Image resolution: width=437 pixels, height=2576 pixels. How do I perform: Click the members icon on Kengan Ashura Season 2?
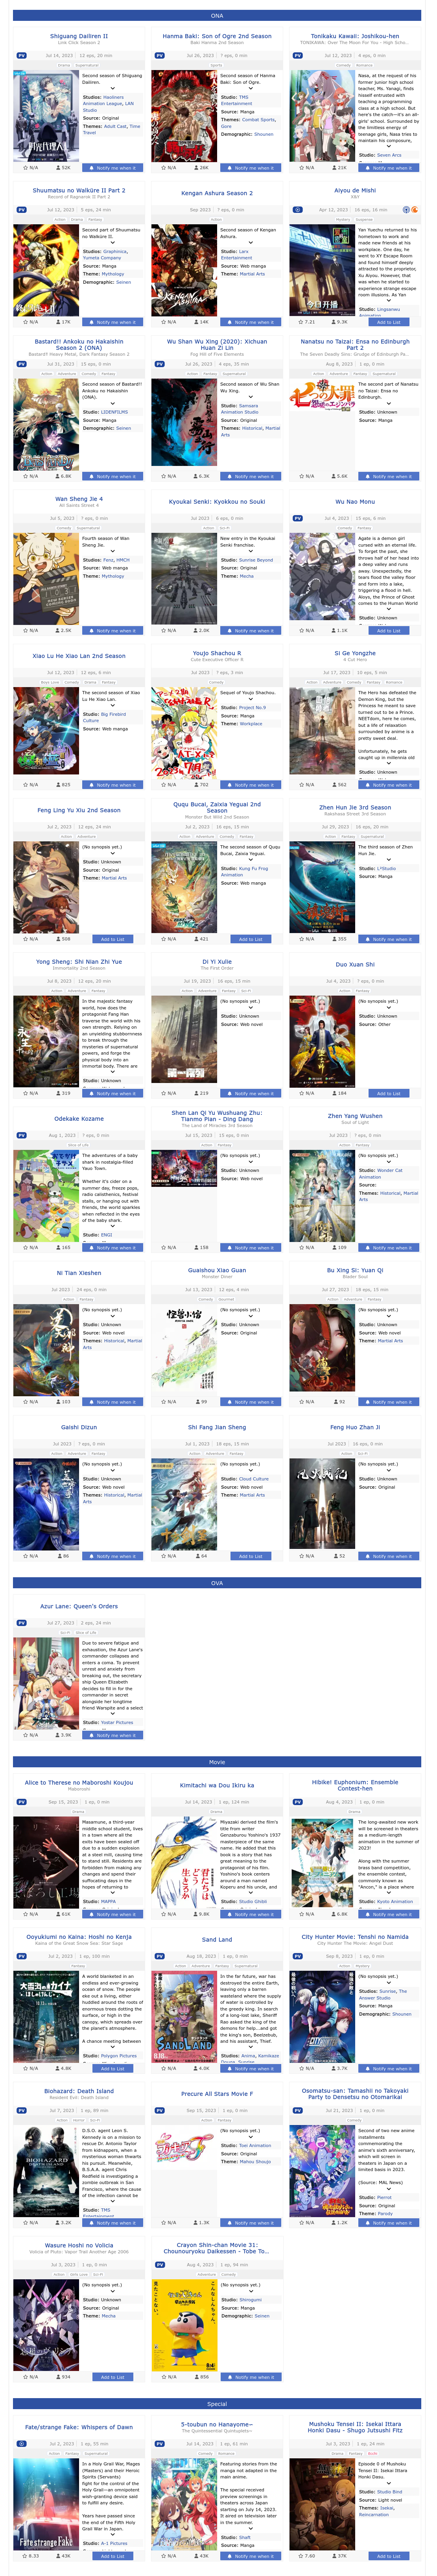pos(196,322)
